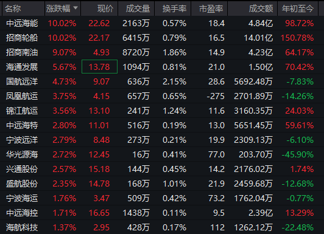Sort by 年初至今 column header
Image resolution: width=324 pixels, height=234 pixels.
(x=298, y=9)
